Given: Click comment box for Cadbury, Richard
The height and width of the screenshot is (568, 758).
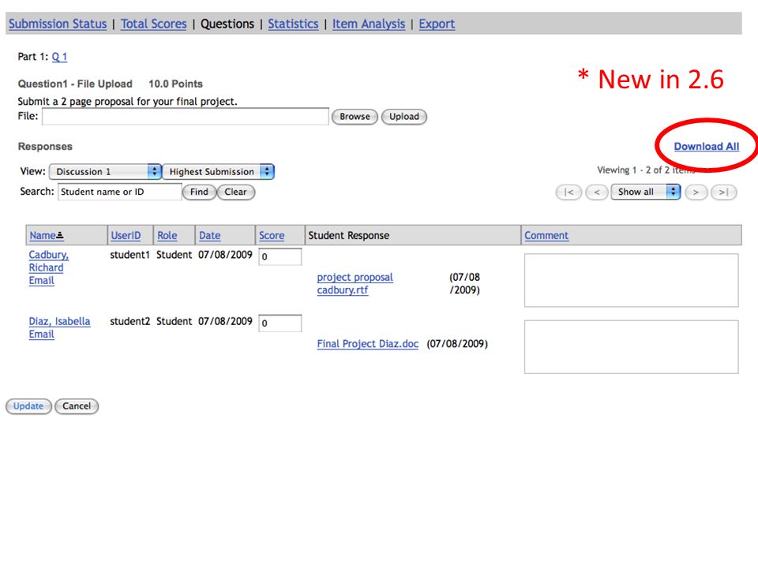Looking at the screenshot, I should click(632, 280).
